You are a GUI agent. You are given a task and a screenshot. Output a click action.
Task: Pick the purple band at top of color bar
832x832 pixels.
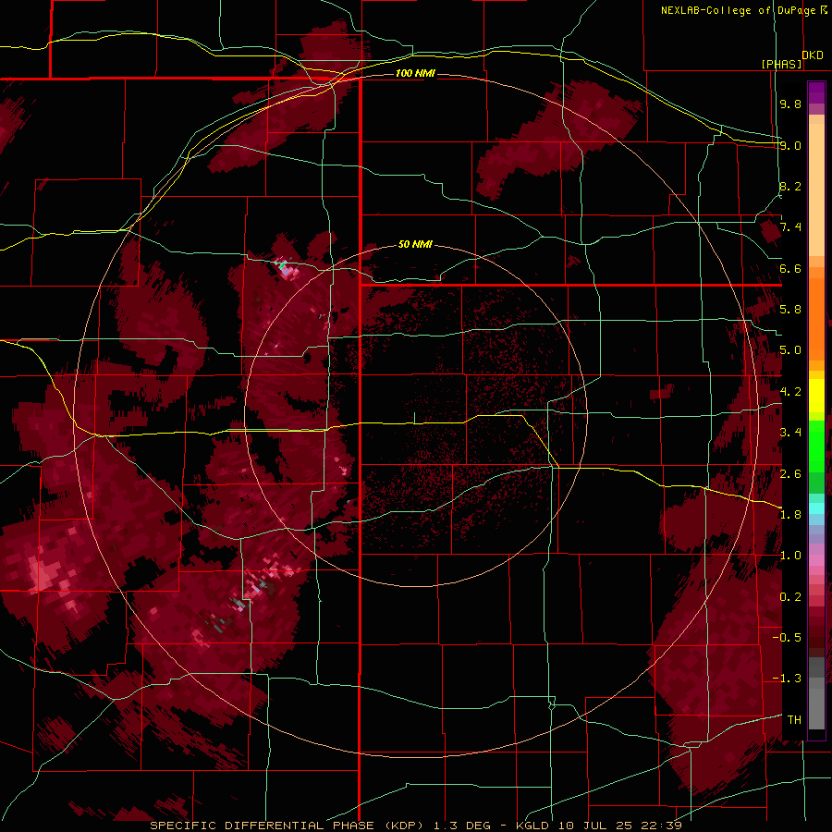click(x=816, y=92)
